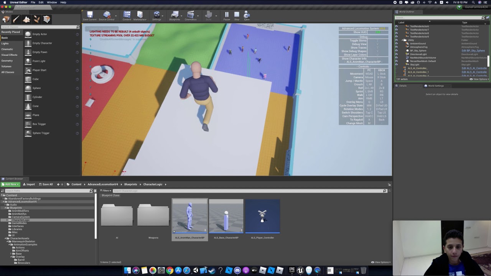Open the Edit menu
Screen dimensions: 491x276
pyautogui.click(x=41, y=2)
